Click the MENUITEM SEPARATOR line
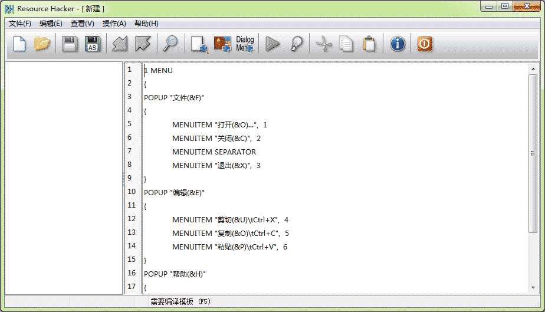This screenshot has height=312, width=545. 214,152
